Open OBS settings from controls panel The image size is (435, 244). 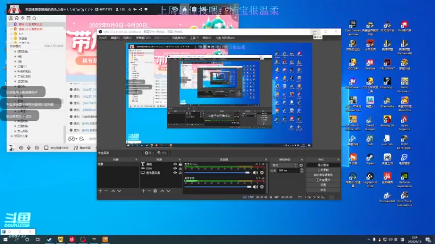point(323,185)
